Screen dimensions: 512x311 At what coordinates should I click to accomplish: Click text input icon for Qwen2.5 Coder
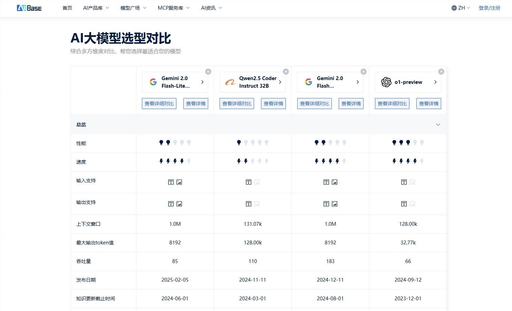pyautogui.click(x=249, y=182)
